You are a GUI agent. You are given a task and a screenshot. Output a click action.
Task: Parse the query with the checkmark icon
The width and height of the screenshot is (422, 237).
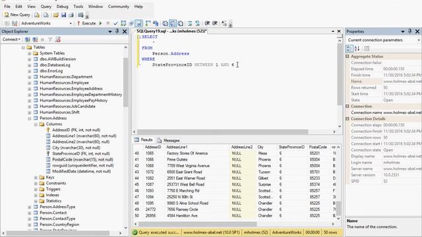[115, 24]
